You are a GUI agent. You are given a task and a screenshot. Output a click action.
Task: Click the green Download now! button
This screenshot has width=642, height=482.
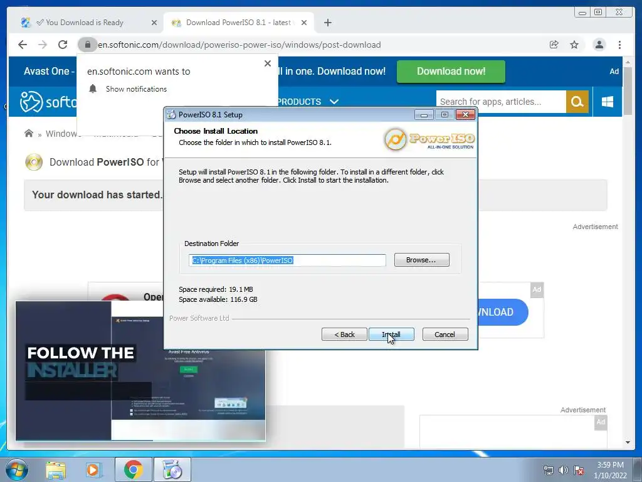451,72
